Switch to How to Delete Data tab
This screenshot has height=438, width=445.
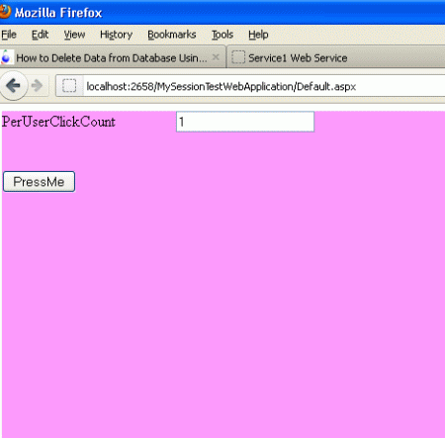pos(113,57)
